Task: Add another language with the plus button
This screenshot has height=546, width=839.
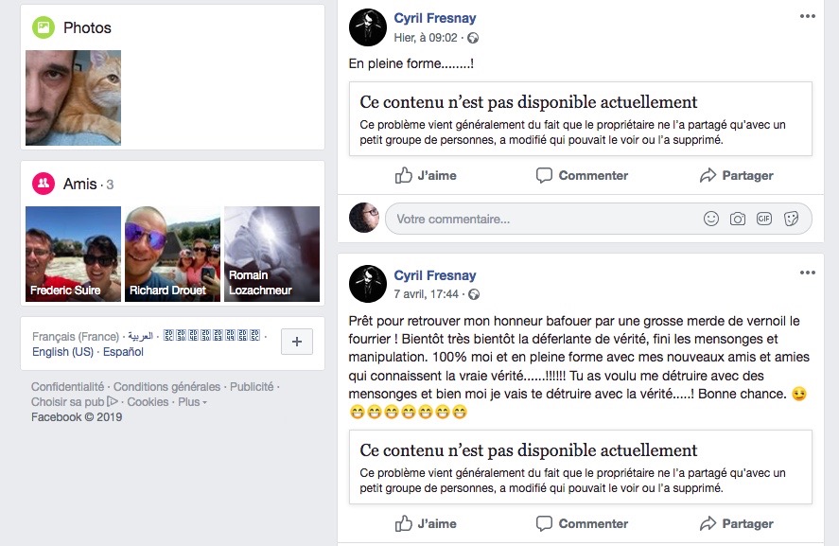Action: tap(297, 342)
